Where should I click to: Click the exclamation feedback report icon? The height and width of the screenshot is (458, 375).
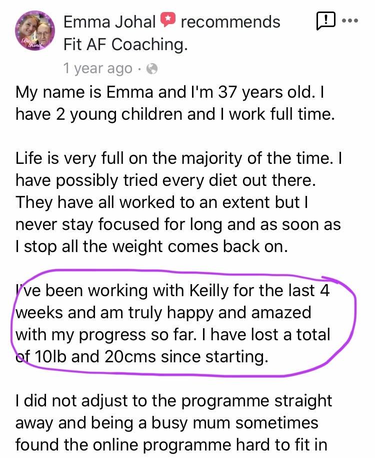click(x=325, y=21)
